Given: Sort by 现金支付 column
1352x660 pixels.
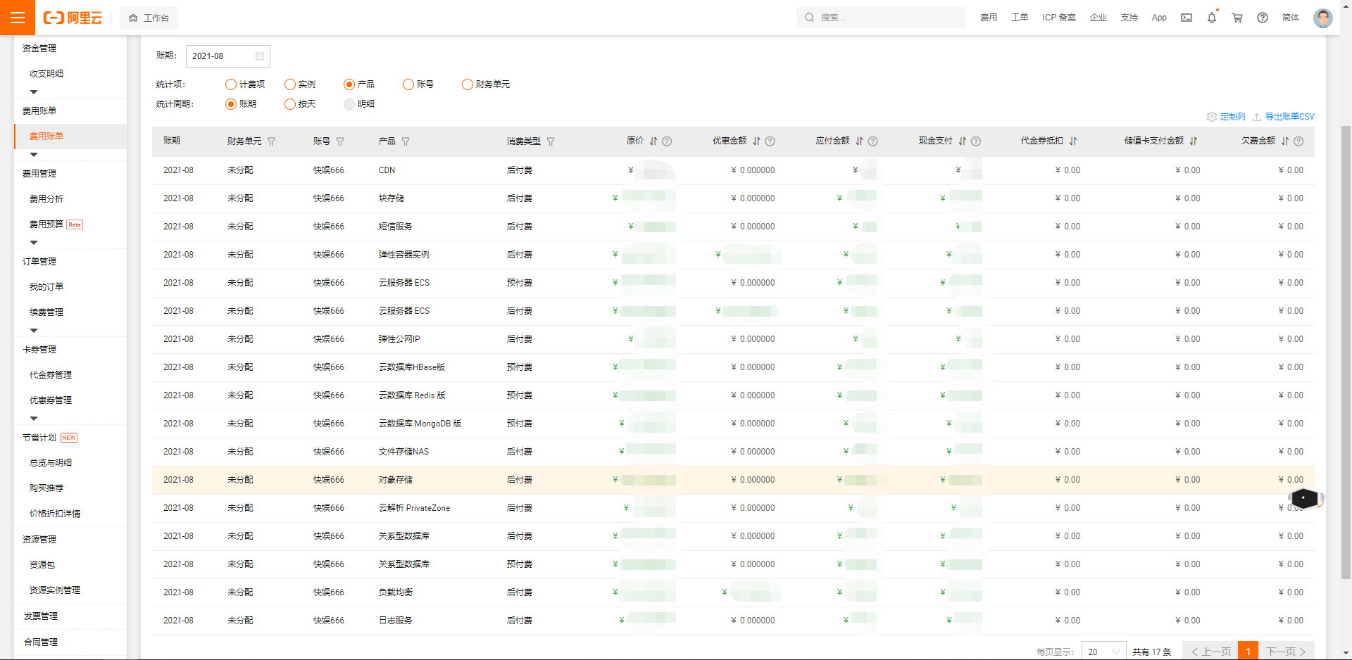Looking at the screenshot, I should click(x=962, y=141).
